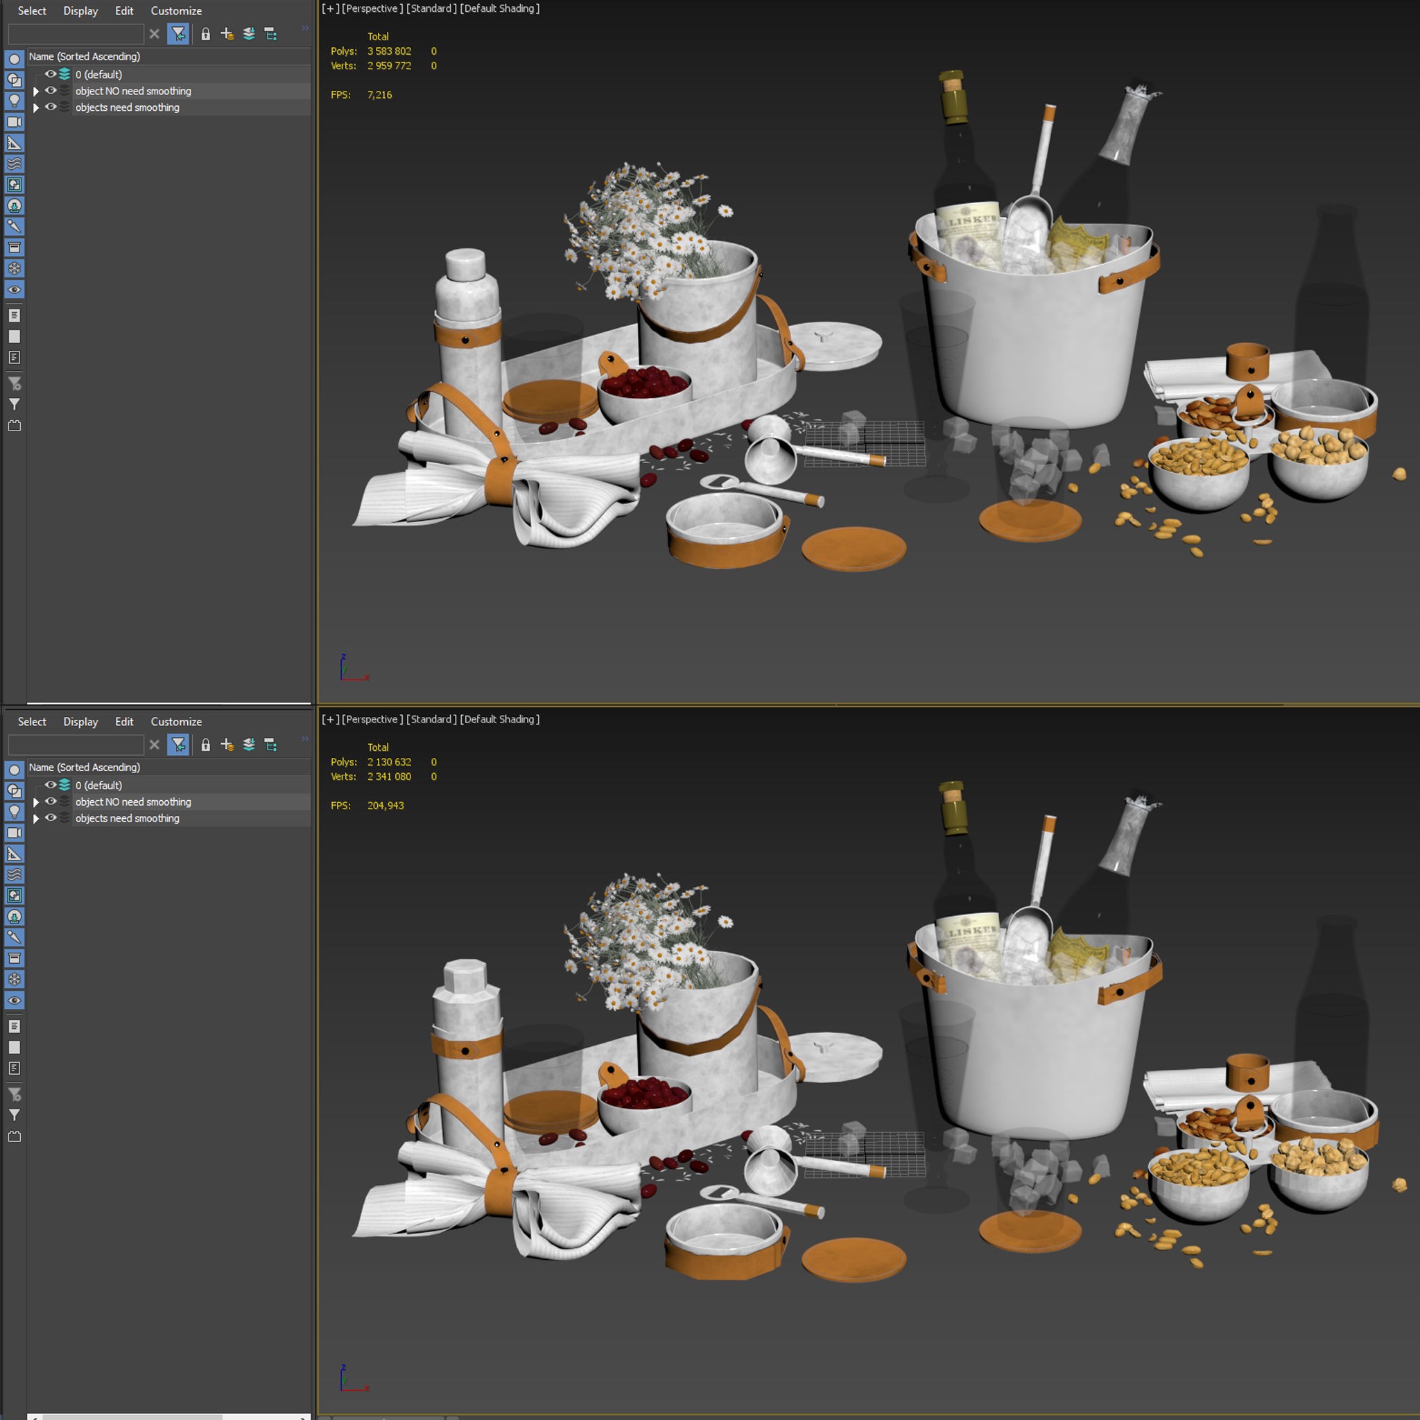1420x1420 pixels.
Task: Click inside the Scene Explorer search field
Action: tap(77, 34)
